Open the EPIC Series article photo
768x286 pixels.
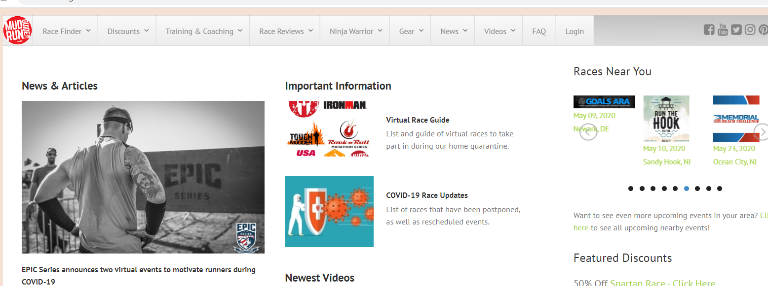pyautogui.click(x=143, y=177)
